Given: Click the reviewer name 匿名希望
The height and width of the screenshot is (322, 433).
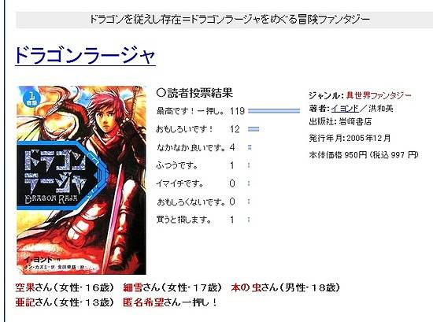Looking at the screenshot, I should tap(143, 302).
